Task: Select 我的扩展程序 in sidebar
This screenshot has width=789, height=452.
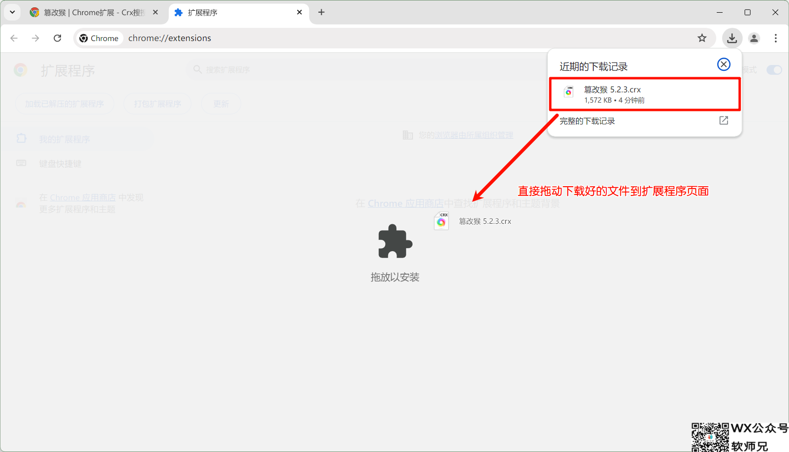Action: click(76, 139)
